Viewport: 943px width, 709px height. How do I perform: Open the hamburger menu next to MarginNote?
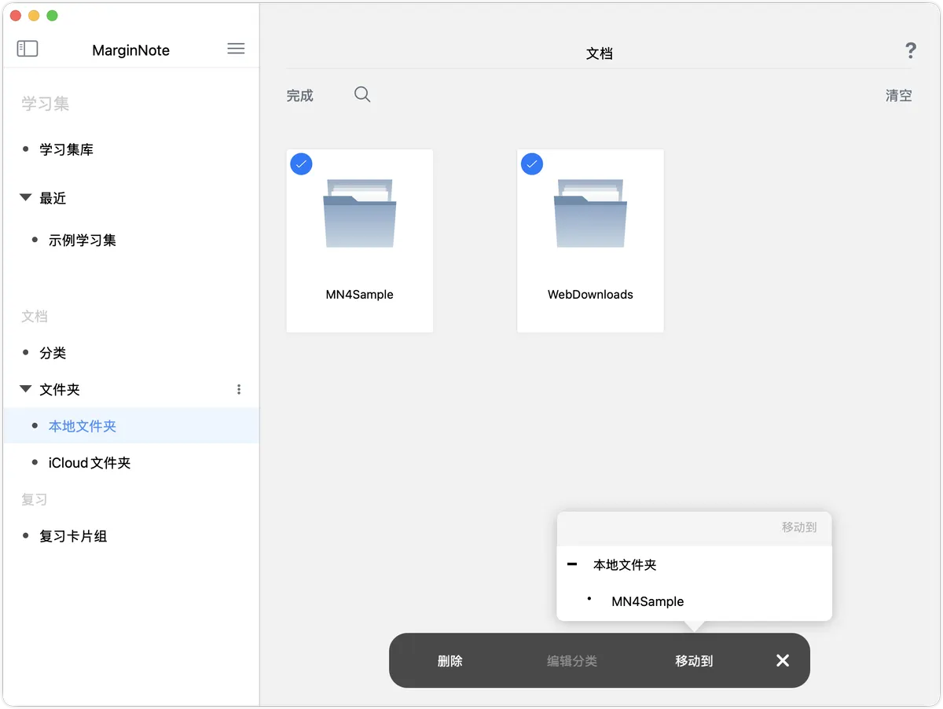click(x=236, y=49)
